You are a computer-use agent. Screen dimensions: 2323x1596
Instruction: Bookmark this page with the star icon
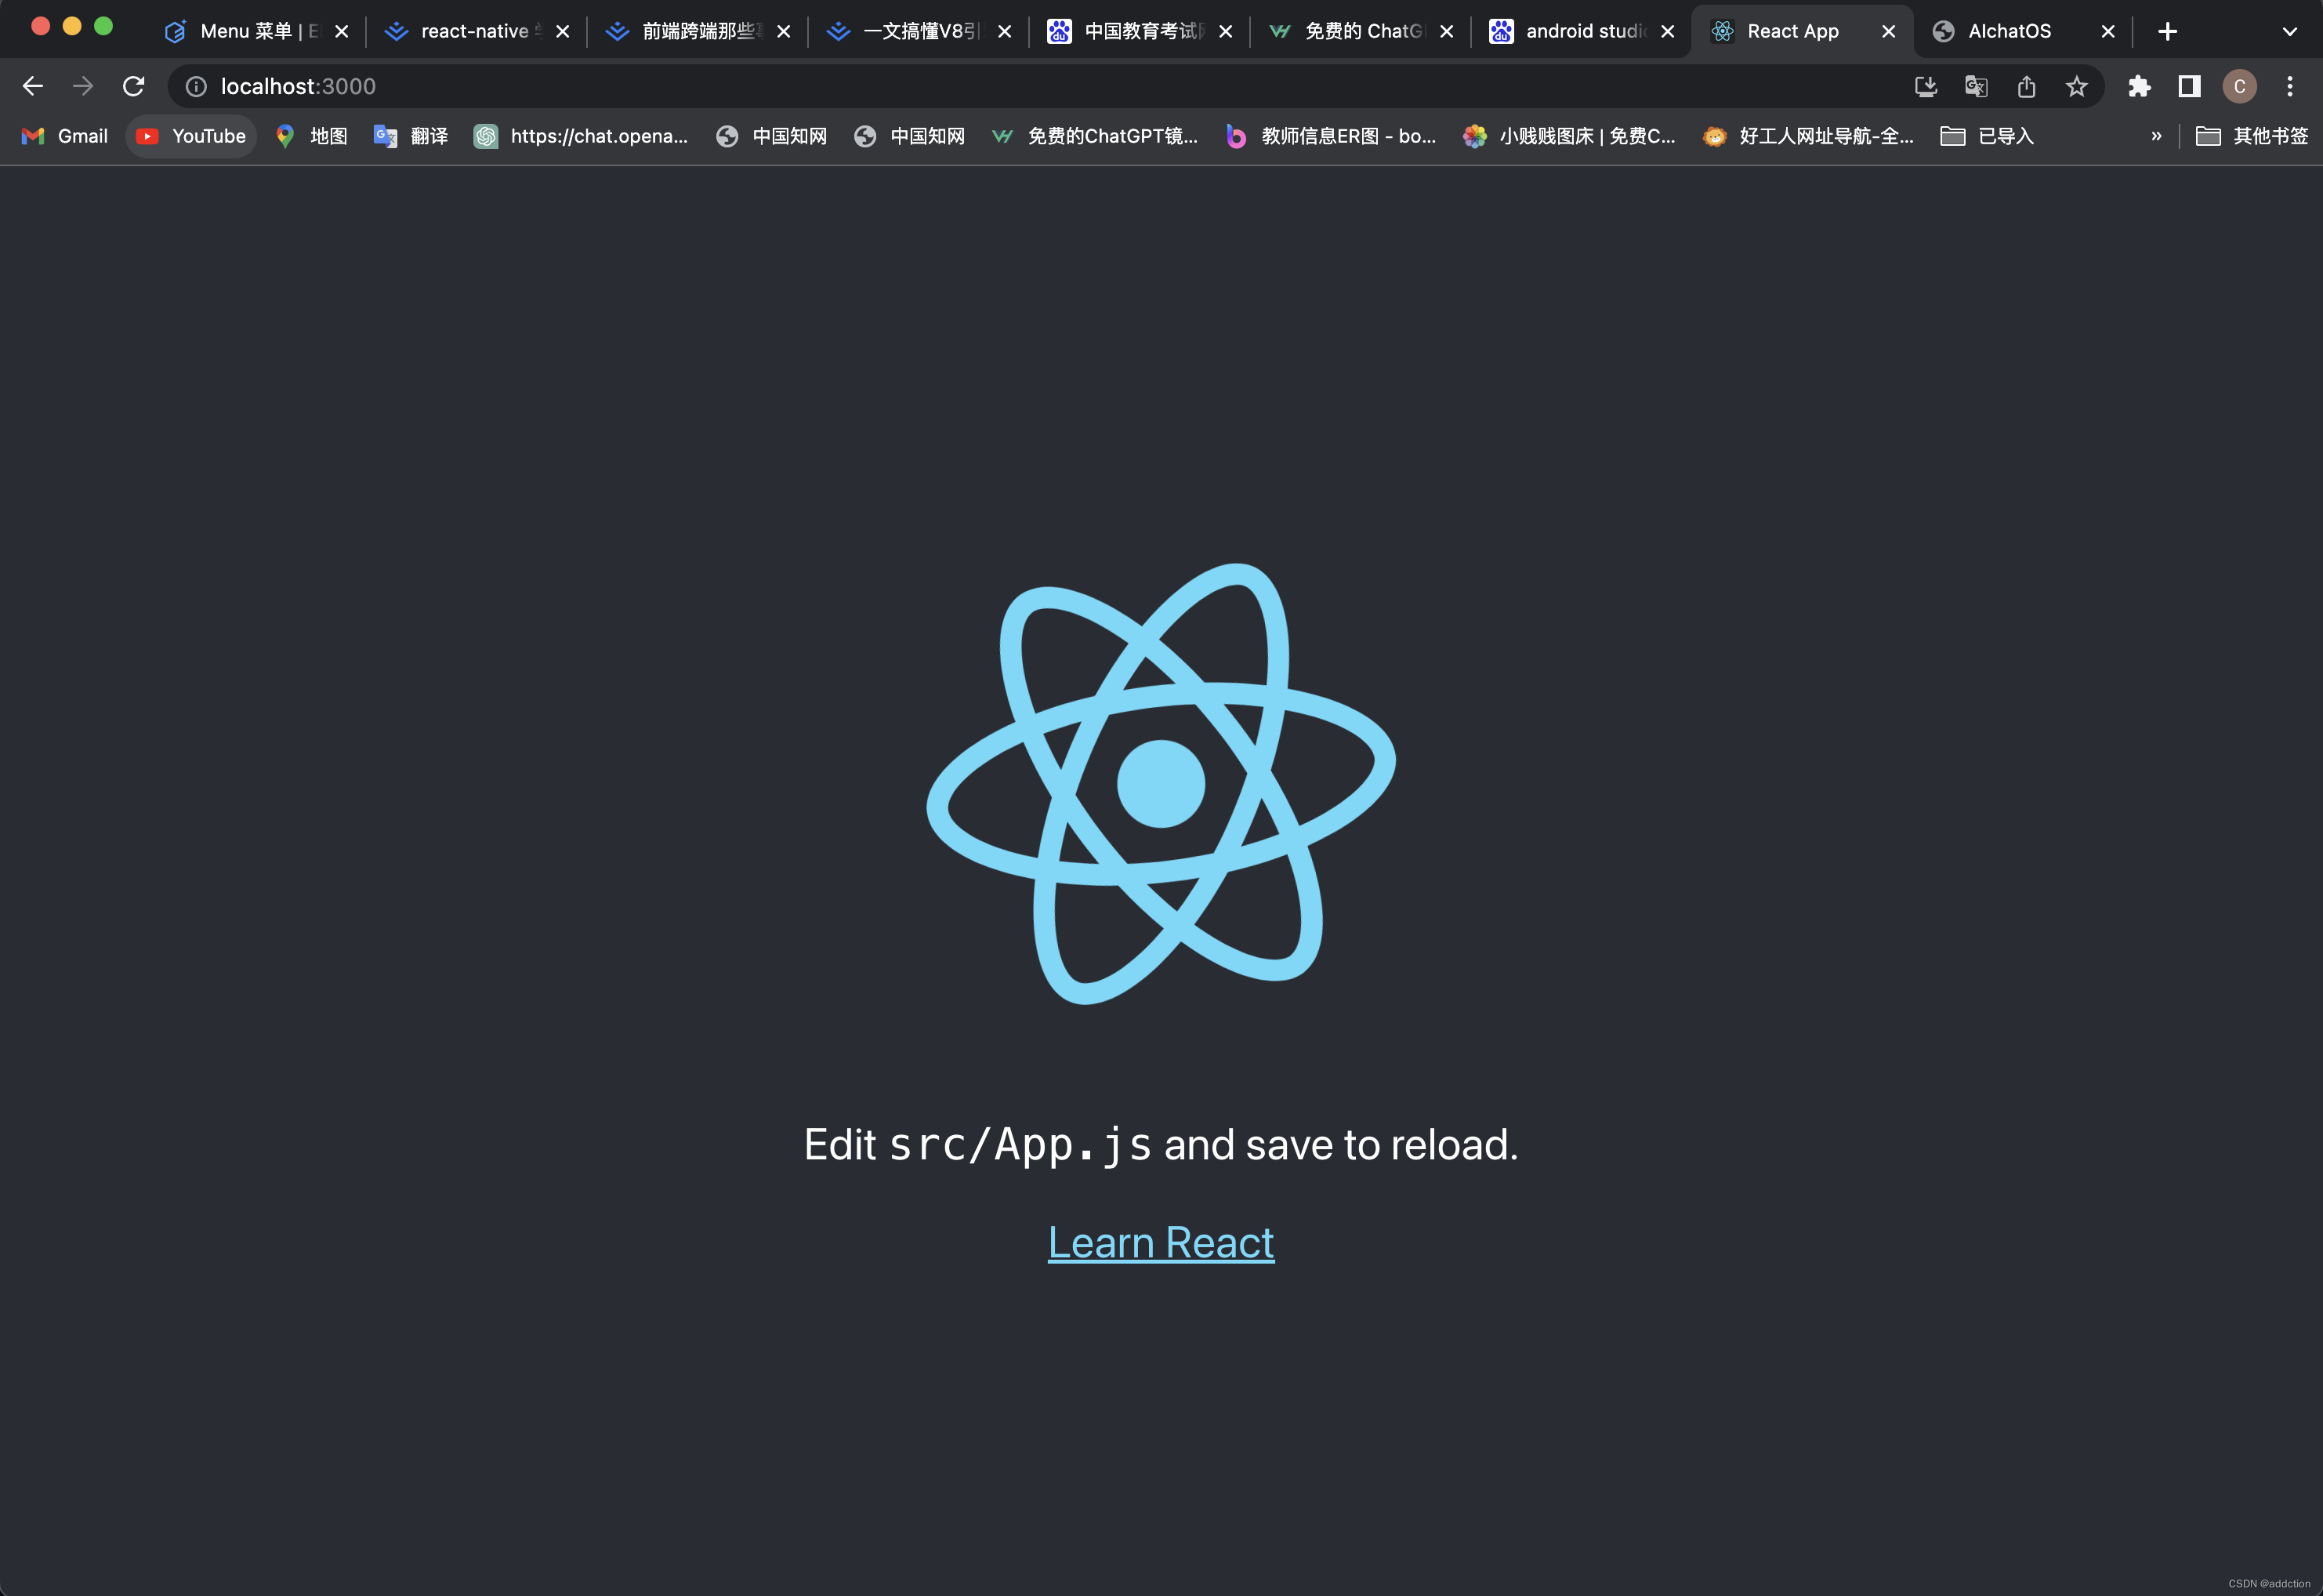pos(2076,87)
